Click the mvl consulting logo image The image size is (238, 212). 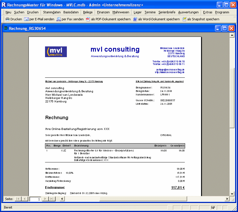tap(56, 52)
